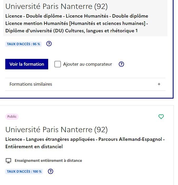Open the top Université Paris Nanterre (92) heading
The width and height of the screenshot is (178, 185).
coord(57,6)
